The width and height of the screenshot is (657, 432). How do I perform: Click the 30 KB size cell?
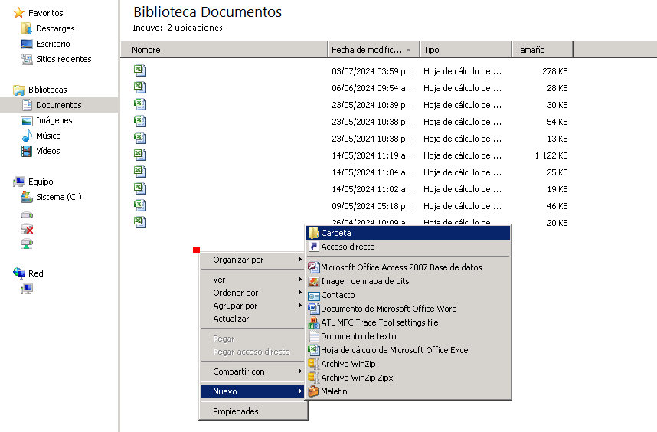click(557, 105)
